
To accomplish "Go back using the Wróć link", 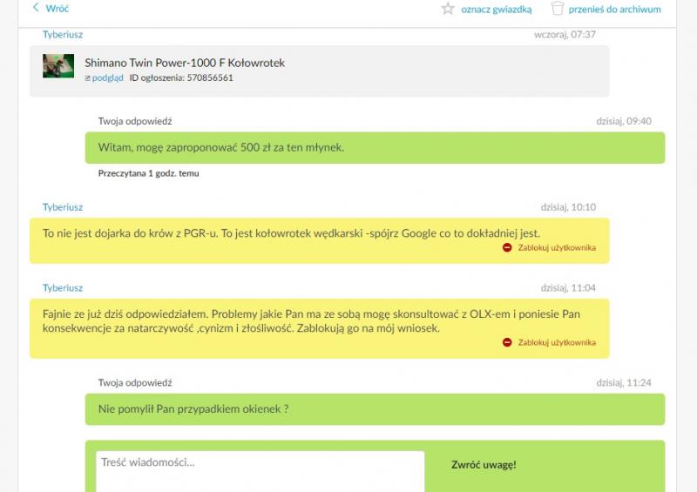I will pyautogui.click(x=57, y=9).
